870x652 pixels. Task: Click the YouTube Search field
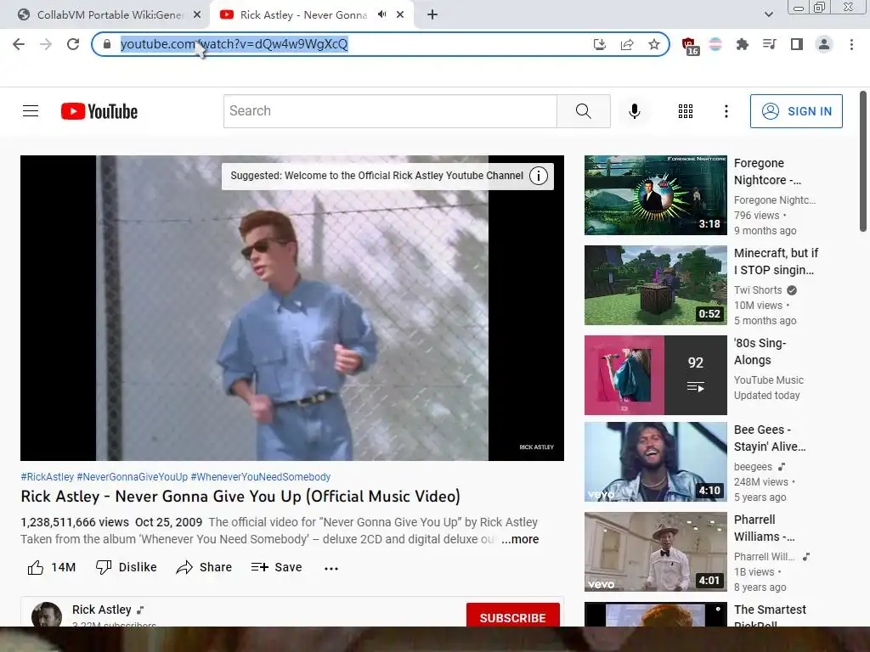point(390,111)
